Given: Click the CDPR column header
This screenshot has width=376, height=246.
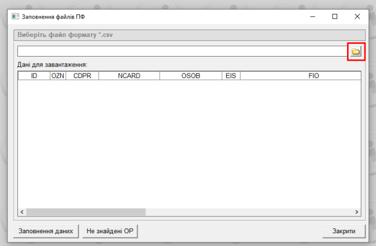Looking at the screenshot, I should pos(82,76).
